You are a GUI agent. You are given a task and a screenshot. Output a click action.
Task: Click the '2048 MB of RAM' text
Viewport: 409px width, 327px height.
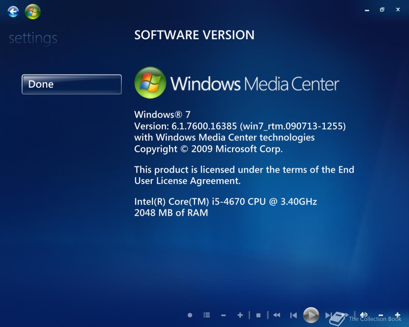(171, 213)
